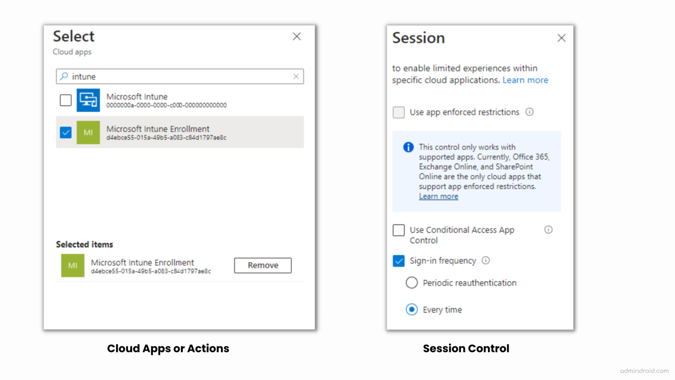Clear the intune search text using the X
Screen dimensions: 675x380
pyautogui.click(x=296, y=76)
